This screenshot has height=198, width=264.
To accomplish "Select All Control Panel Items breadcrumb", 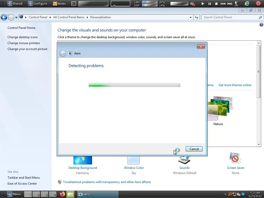I will [69, 17].
